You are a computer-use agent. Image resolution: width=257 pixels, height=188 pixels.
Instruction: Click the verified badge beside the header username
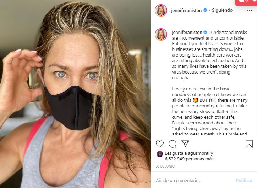tap(205, 10)
